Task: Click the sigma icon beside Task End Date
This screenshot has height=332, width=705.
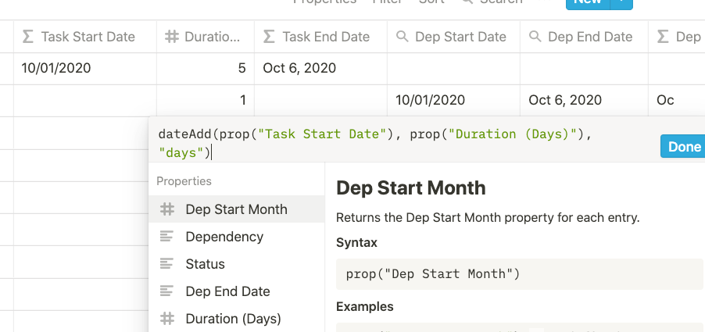Action: (270, 37)
